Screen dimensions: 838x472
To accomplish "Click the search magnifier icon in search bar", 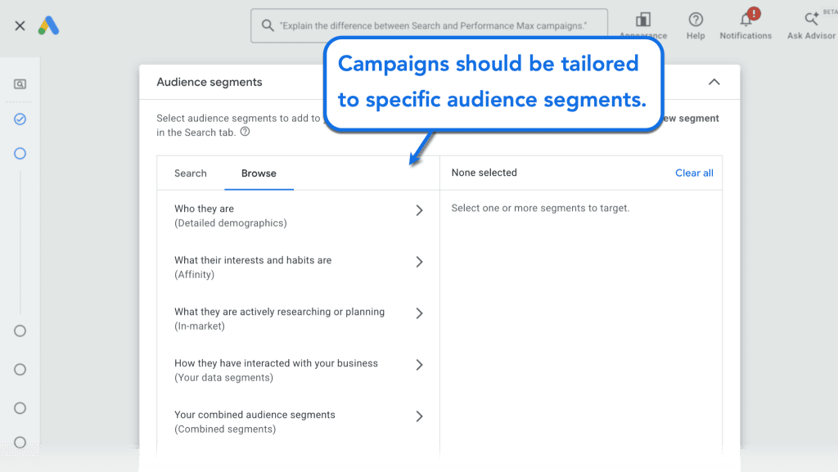I will (268, 25).
